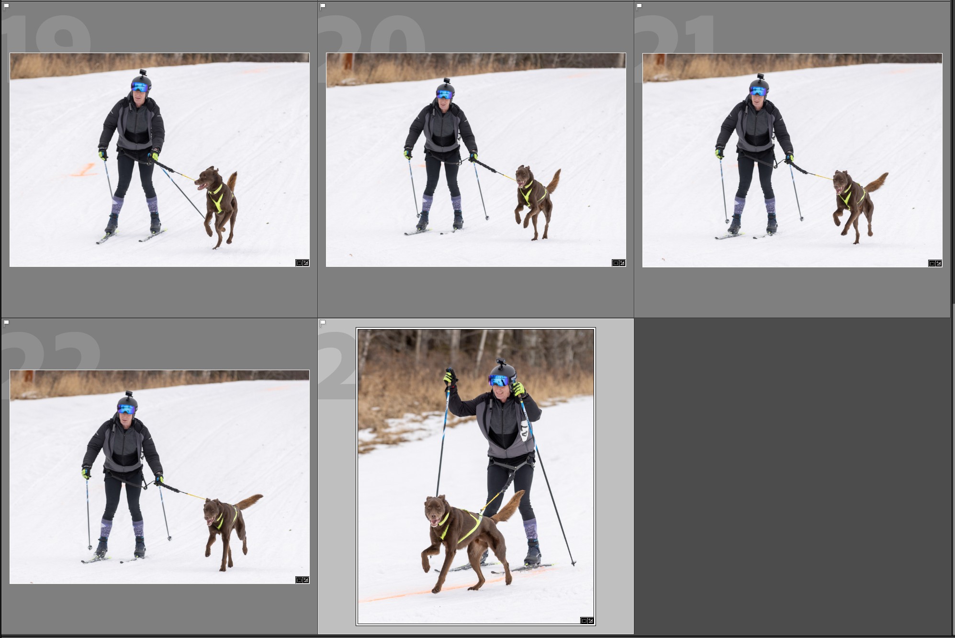The image size is (955, 638).
Task: Click crop badge on photo 20
Action: pos(616,263)
